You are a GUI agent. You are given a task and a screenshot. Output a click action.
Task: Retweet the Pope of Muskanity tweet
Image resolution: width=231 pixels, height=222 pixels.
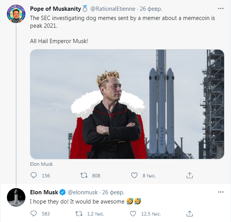(83, 175)
